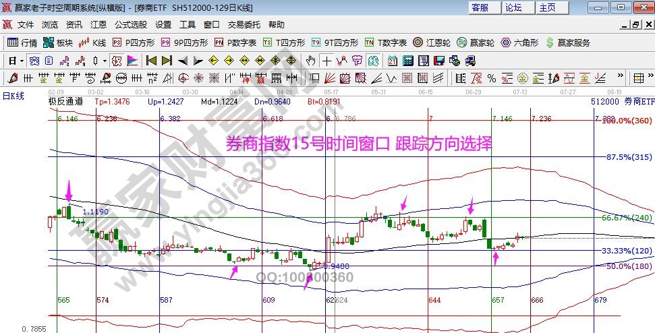
Task: Click the circled 金 golden ratio icon
Action: point(522,78)
